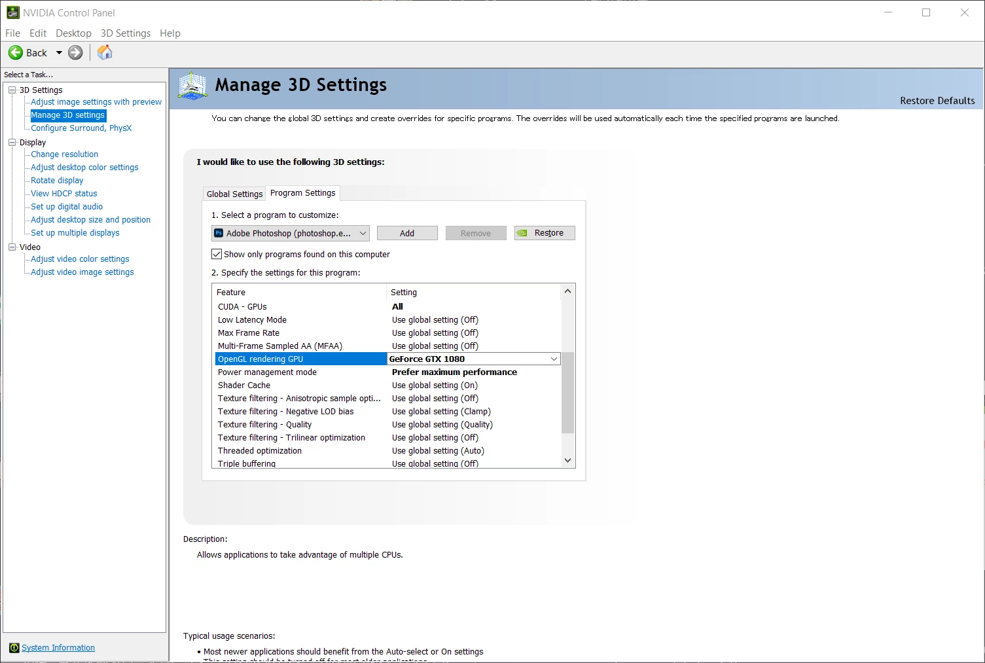
Task: Open the Help menu
Action: pos(170,33)
